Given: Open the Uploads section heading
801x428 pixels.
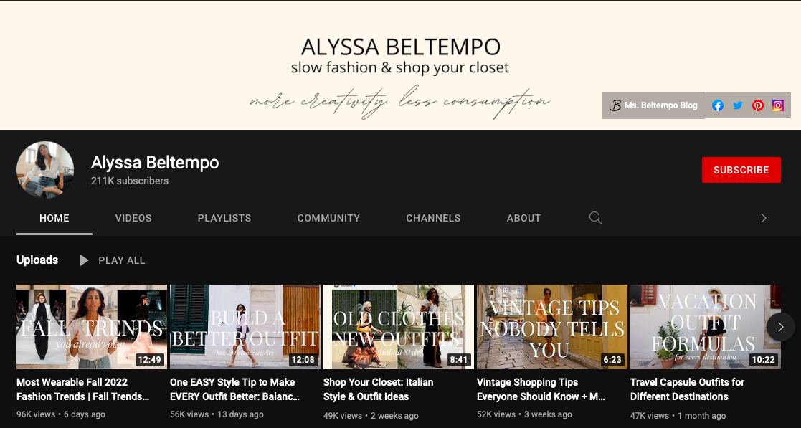Looking at the screenshot, I should [37, 260].
